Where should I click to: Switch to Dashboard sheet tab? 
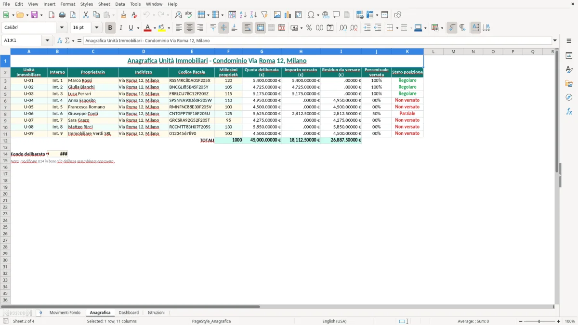point(129,313)
